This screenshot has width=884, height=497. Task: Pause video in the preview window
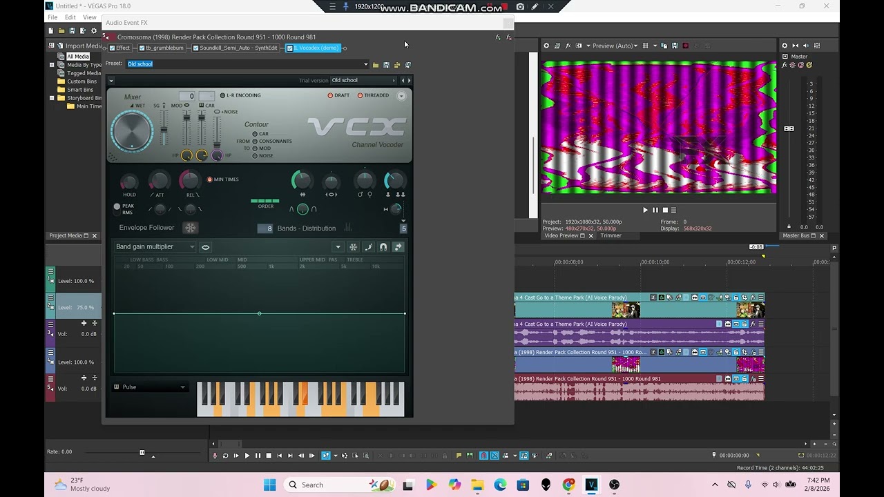coord(655,210)
